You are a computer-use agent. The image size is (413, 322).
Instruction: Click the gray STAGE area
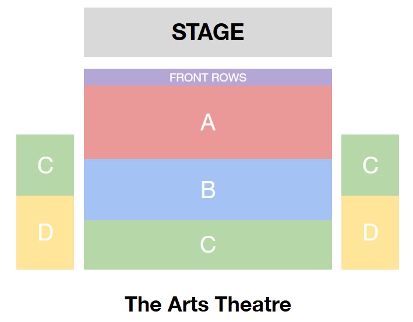(x=208, y=32)
